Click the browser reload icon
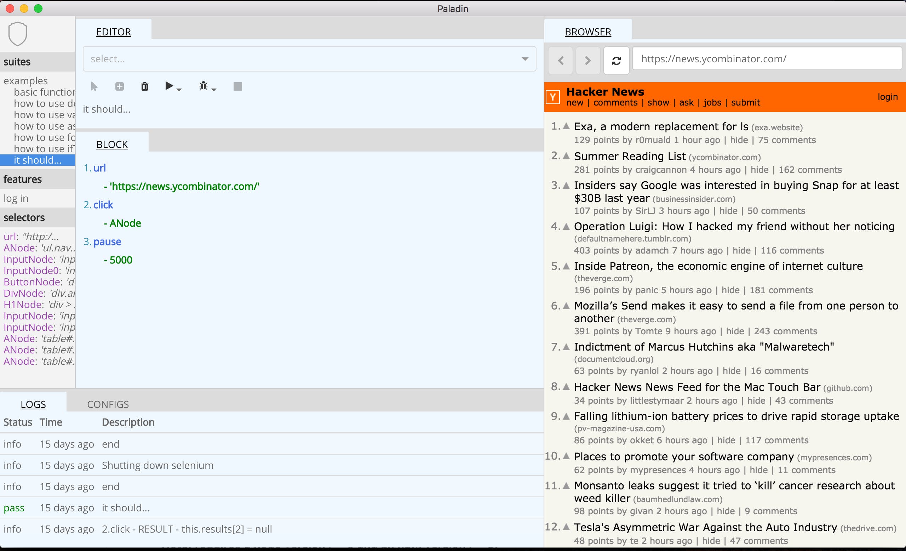This screenshot has height=551, width=906. click(617, 60)
